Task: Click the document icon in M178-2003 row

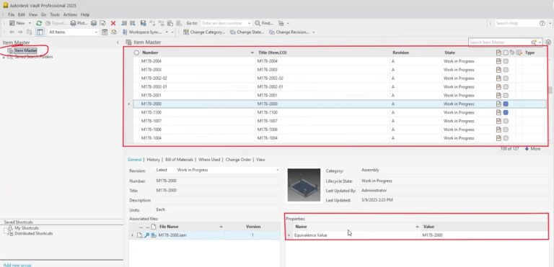Action: pos(498,70)
